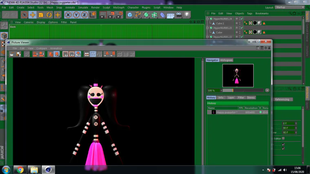Image resolution: width=310 pixels, height=174 pixels.
Task: Activate the Scale tool
Action: pyautogui.click(x=41, y=15)
